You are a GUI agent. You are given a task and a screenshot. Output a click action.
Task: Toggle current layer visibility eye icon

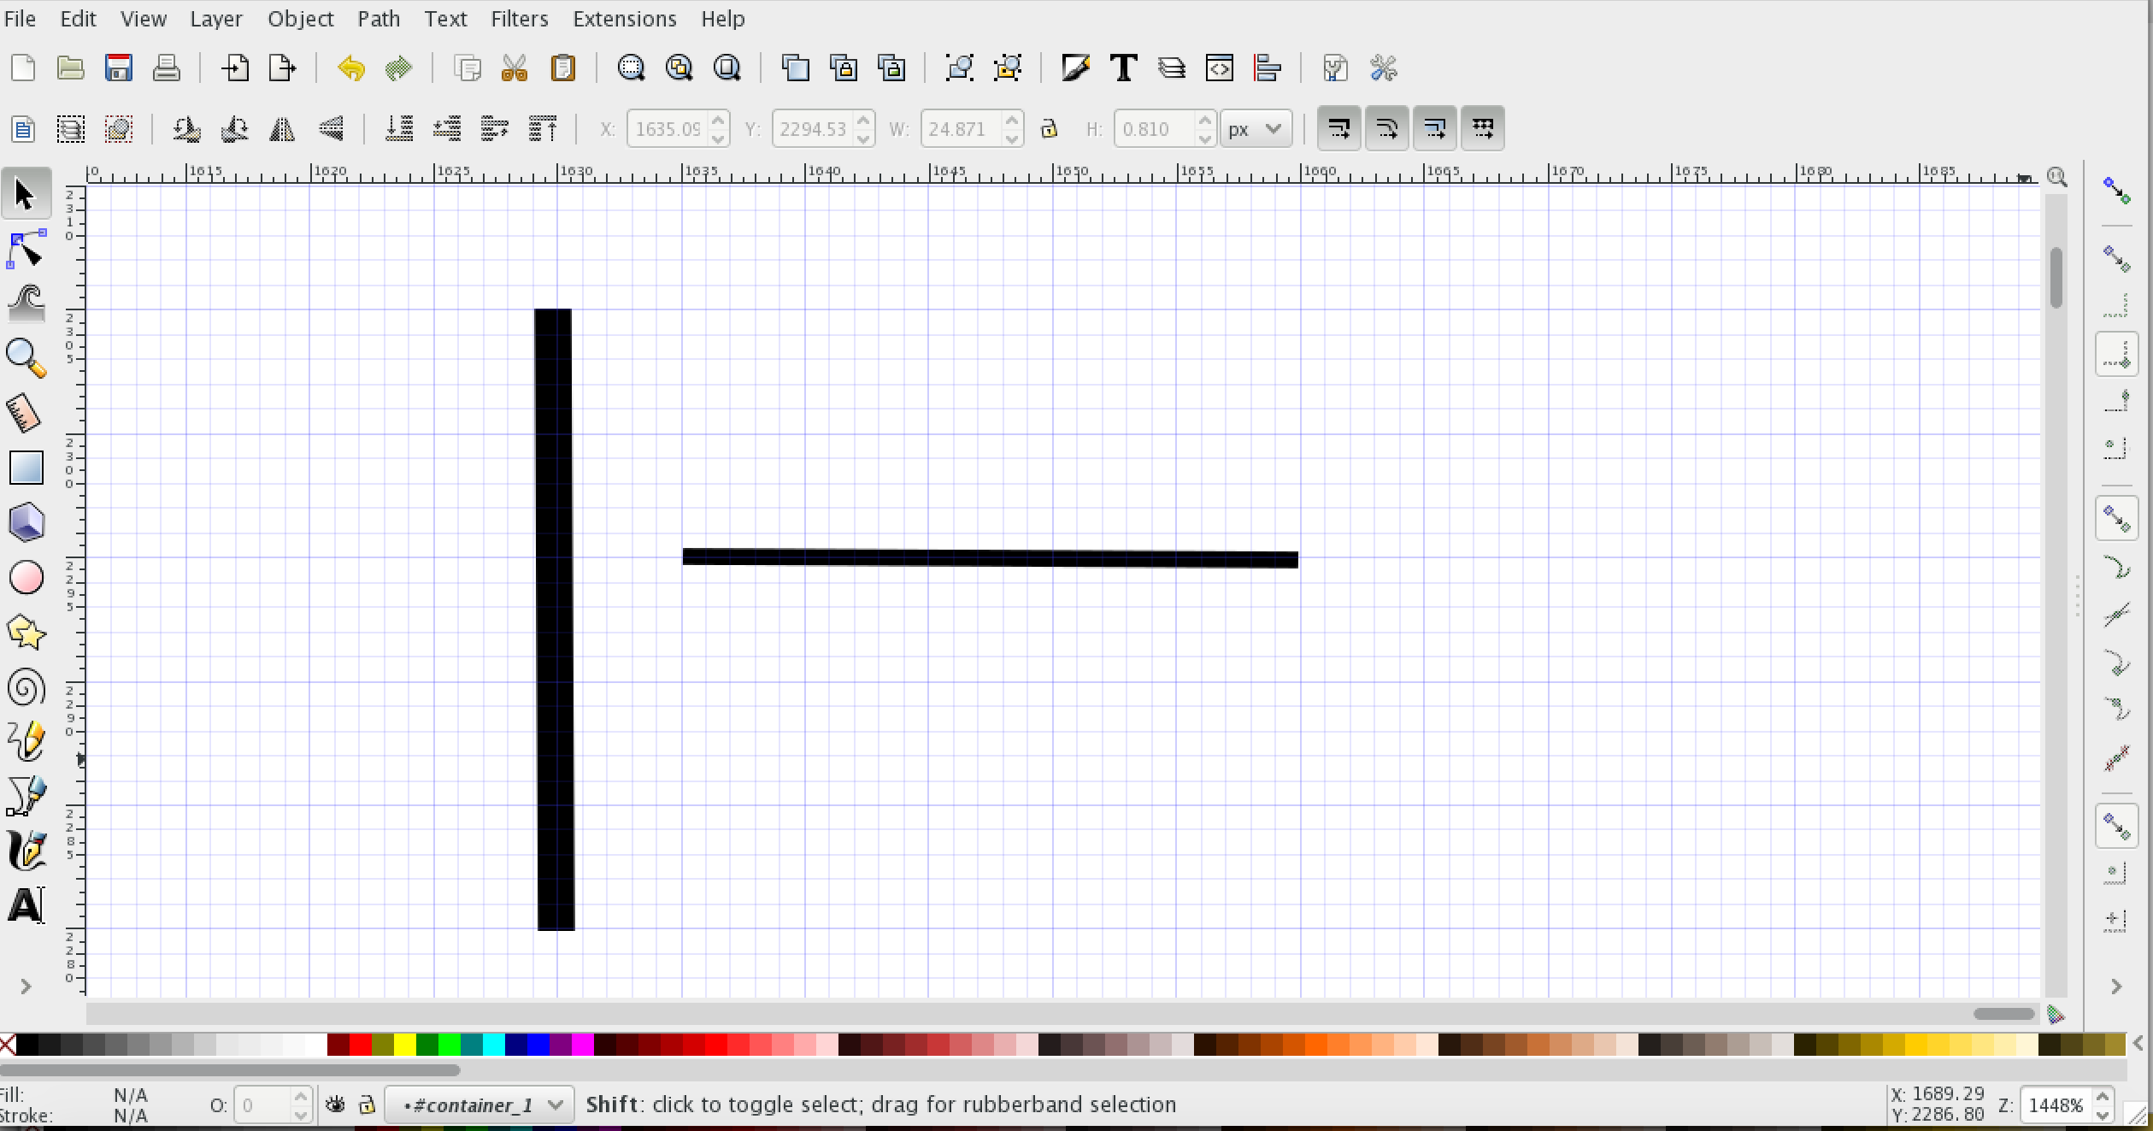[x=335, y=1105]
